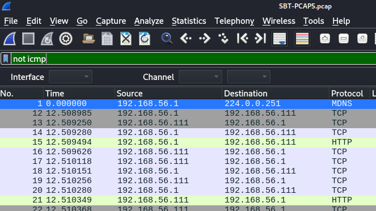The image size is (376, 211).
Task: Select packet 12 at time 12.508985
Action: click(188, 113)
